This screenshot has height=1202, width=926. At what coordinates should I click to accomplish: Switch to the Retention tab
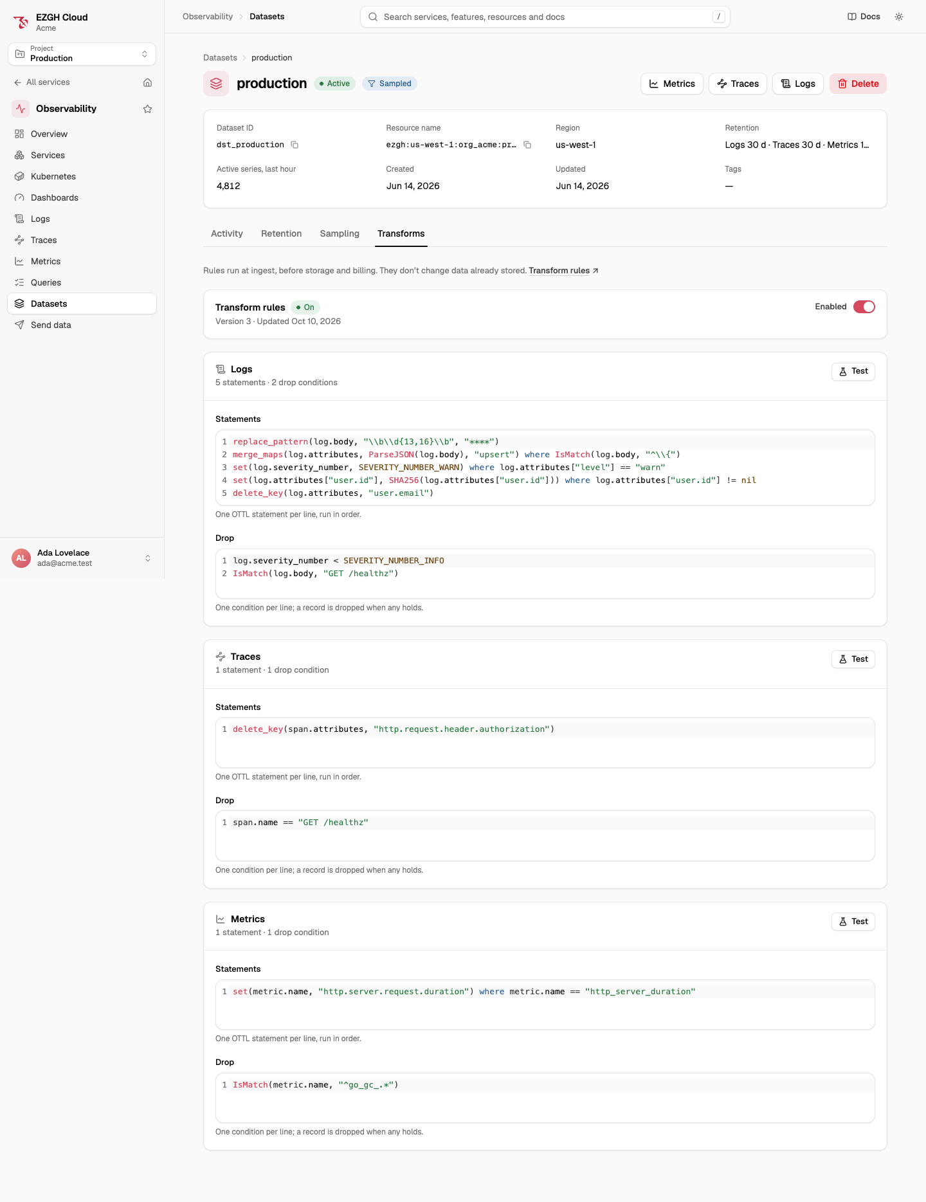(x=281, y=233)
